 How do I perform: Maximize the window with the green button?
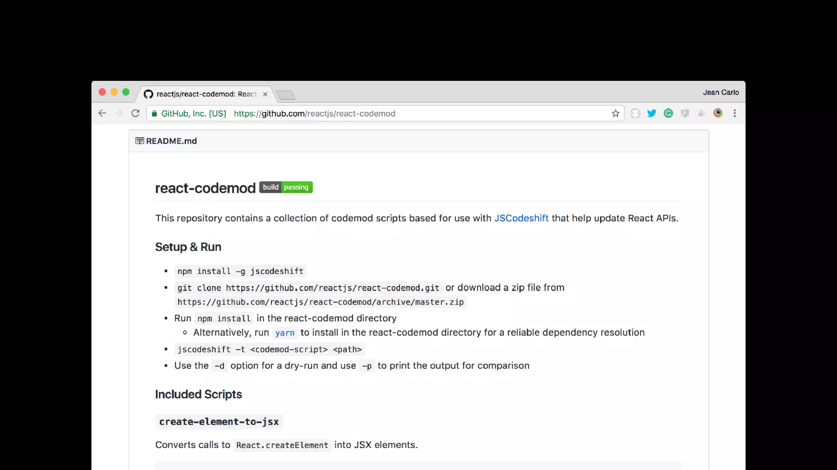[x=126, y=92]
